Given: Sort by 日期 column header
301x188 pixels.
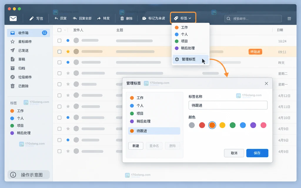Looking at the screenshot, I should pos(280,30).
